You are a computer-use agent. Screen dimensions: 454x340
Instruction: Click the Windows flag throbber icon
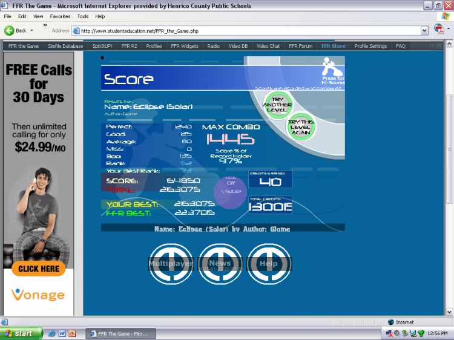click(446, 16)
